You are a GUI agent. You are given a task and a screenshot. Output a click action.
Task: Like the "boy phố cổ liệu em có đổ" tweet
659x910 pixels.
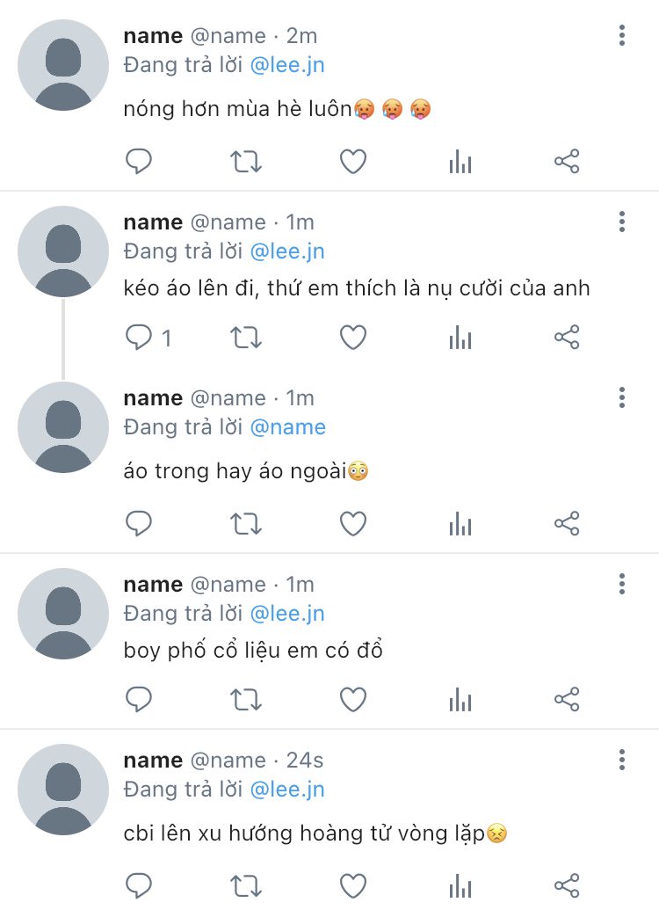pos(352,699)
